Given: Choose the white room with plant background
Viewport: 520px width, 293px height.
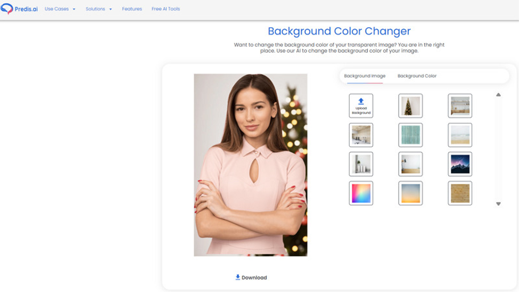Looking at the screenshot, I should [361, 164].
